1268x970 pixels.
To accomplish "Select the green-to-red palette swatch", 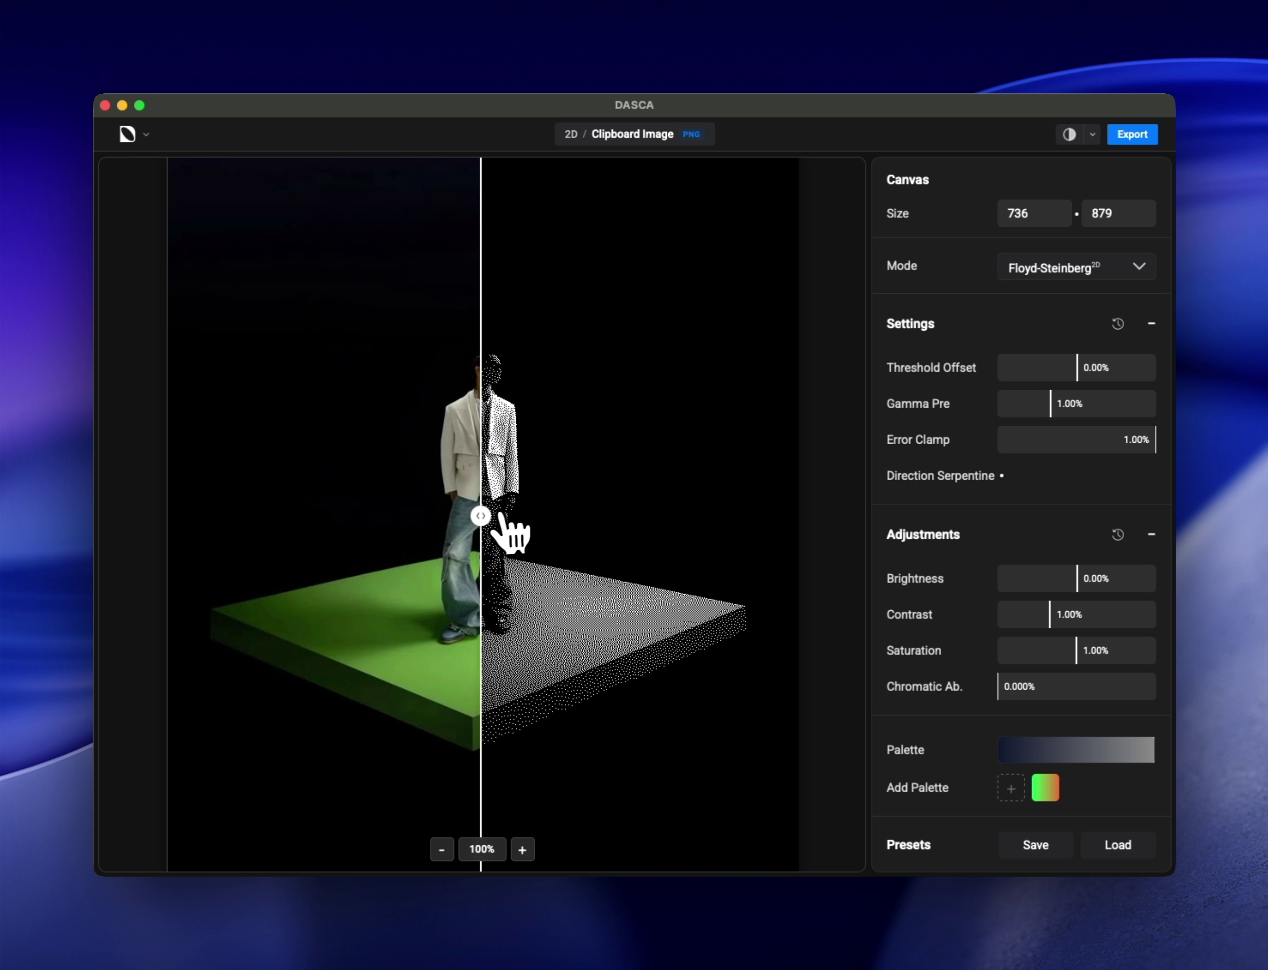I will [1045, 788].
